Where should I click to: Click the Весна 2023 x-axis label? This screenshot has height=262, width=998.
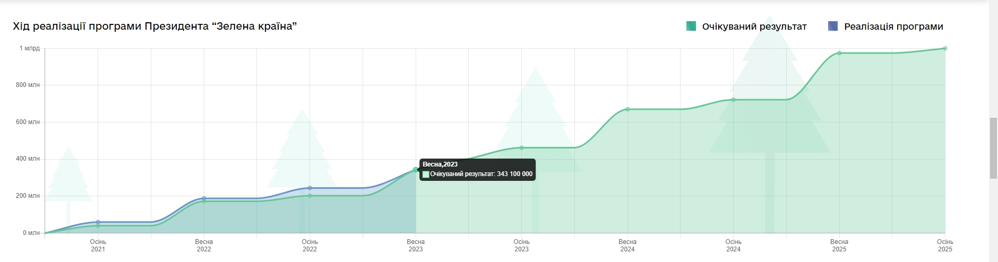[x=416, y=246]
